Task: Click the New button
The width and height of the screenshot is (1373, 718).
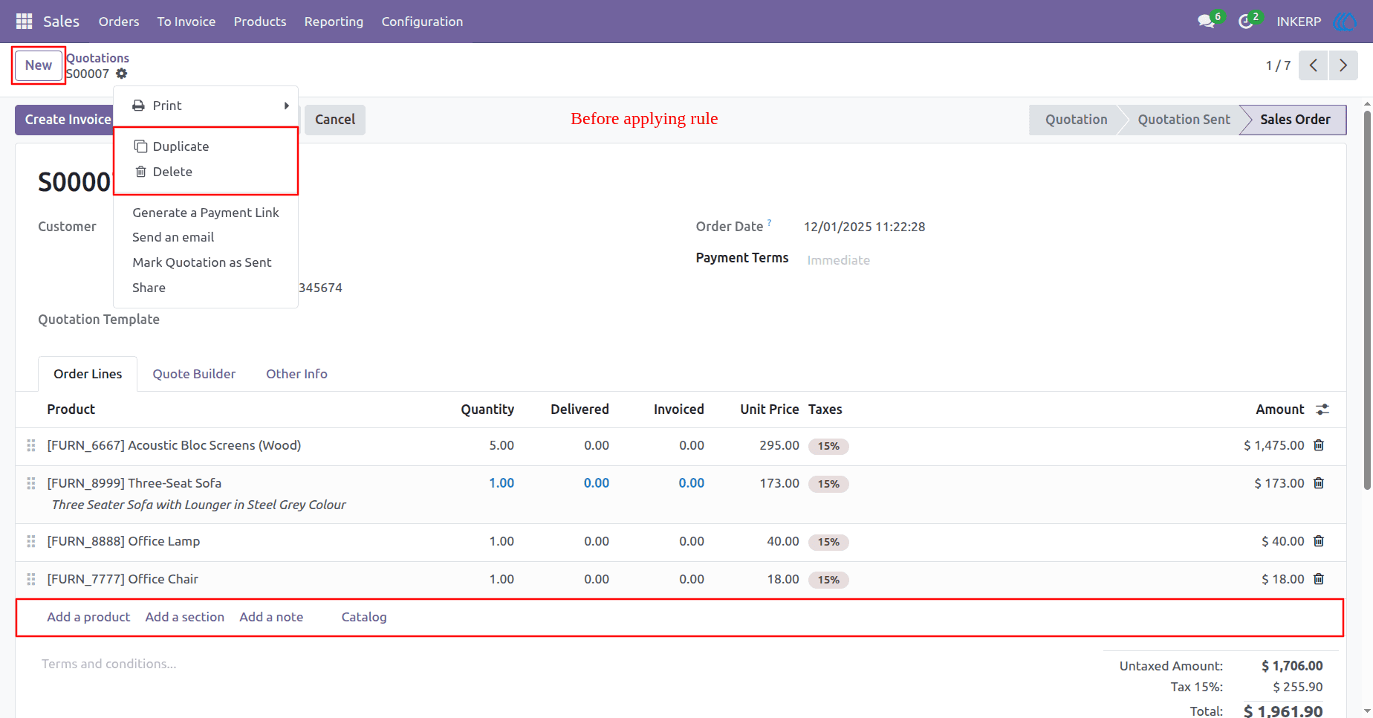Action: click(x=39, y=65)
